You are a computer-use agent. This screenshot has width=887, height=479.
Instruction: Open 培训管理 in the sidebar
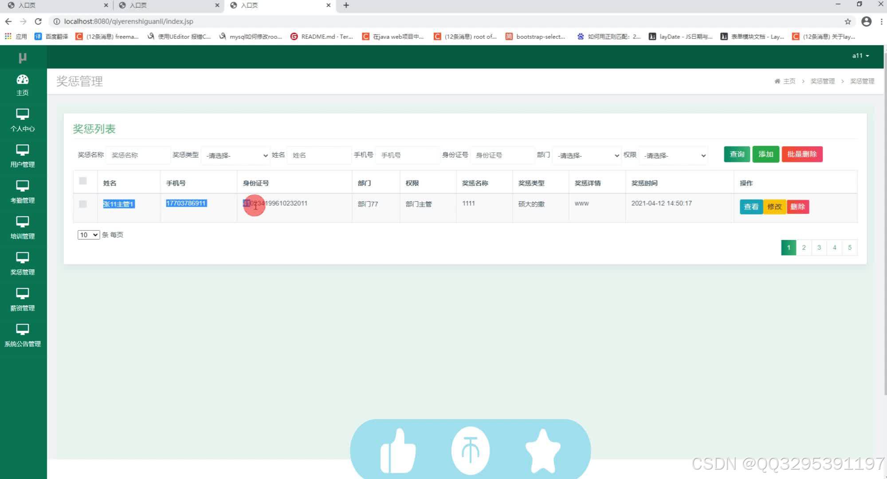click(23, 228)
